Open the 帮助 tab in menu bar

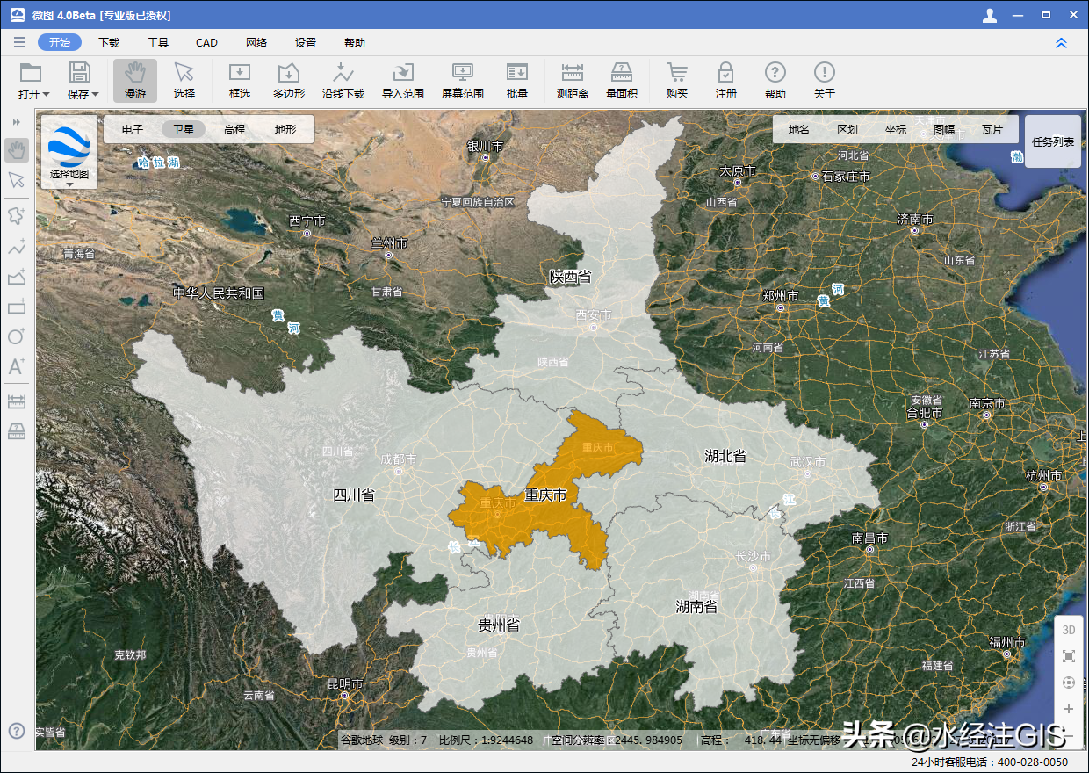(x=355, y=42)
